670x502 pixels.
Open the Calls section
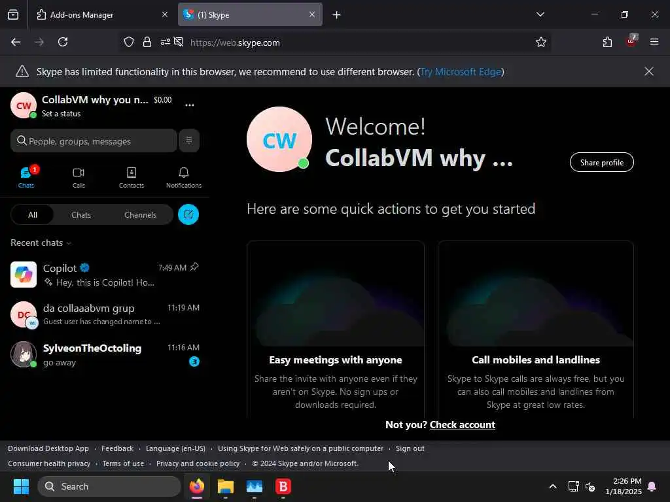tap(79, 177)
